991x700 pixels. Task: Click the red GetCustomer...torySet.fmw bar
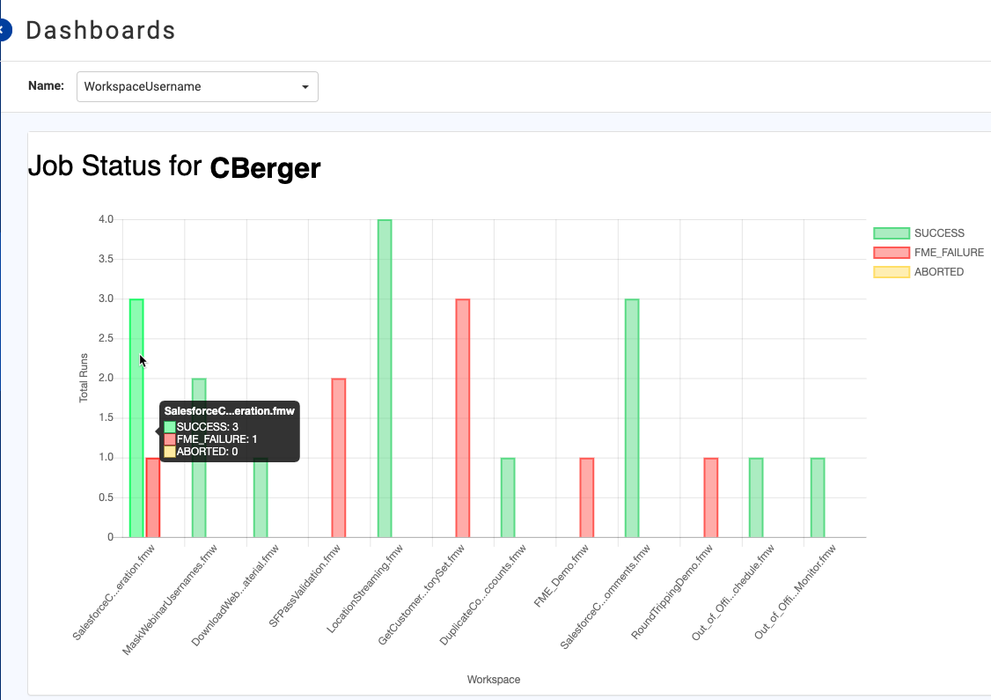(463, 418)
